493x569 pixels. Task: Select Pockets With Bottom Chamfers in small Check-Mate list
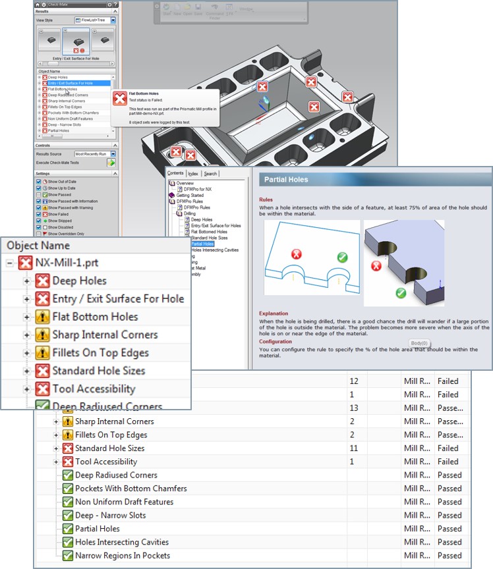pyautogui.click(x=73, y=113)
